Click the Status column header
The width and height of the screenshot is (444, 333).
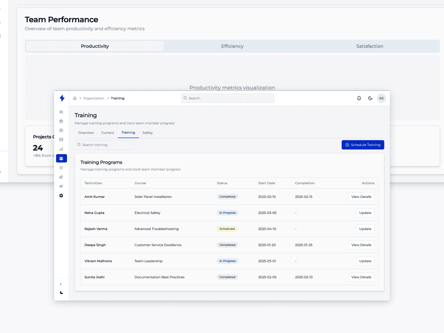coord(222,183)
